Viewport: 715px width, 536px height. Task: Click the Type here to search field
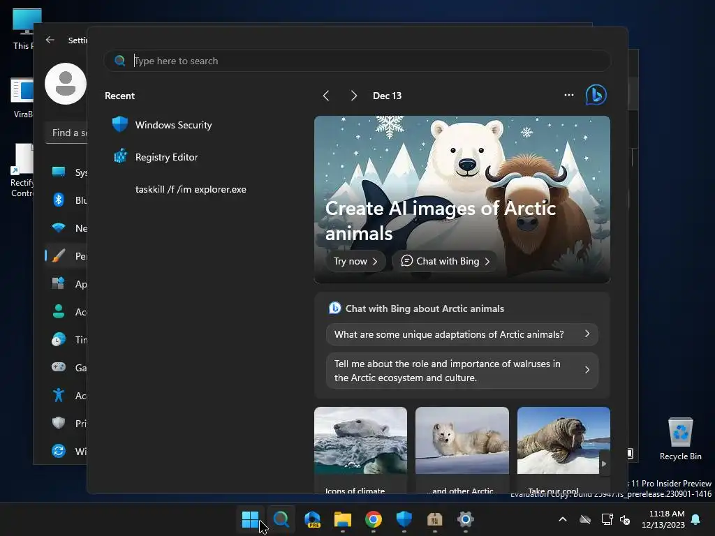coord(357,61)
